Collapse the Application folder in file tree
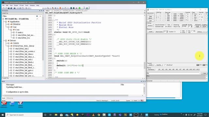Image resolution: width=209 pixels, height=117 pixels. click(x=6, y=22)
